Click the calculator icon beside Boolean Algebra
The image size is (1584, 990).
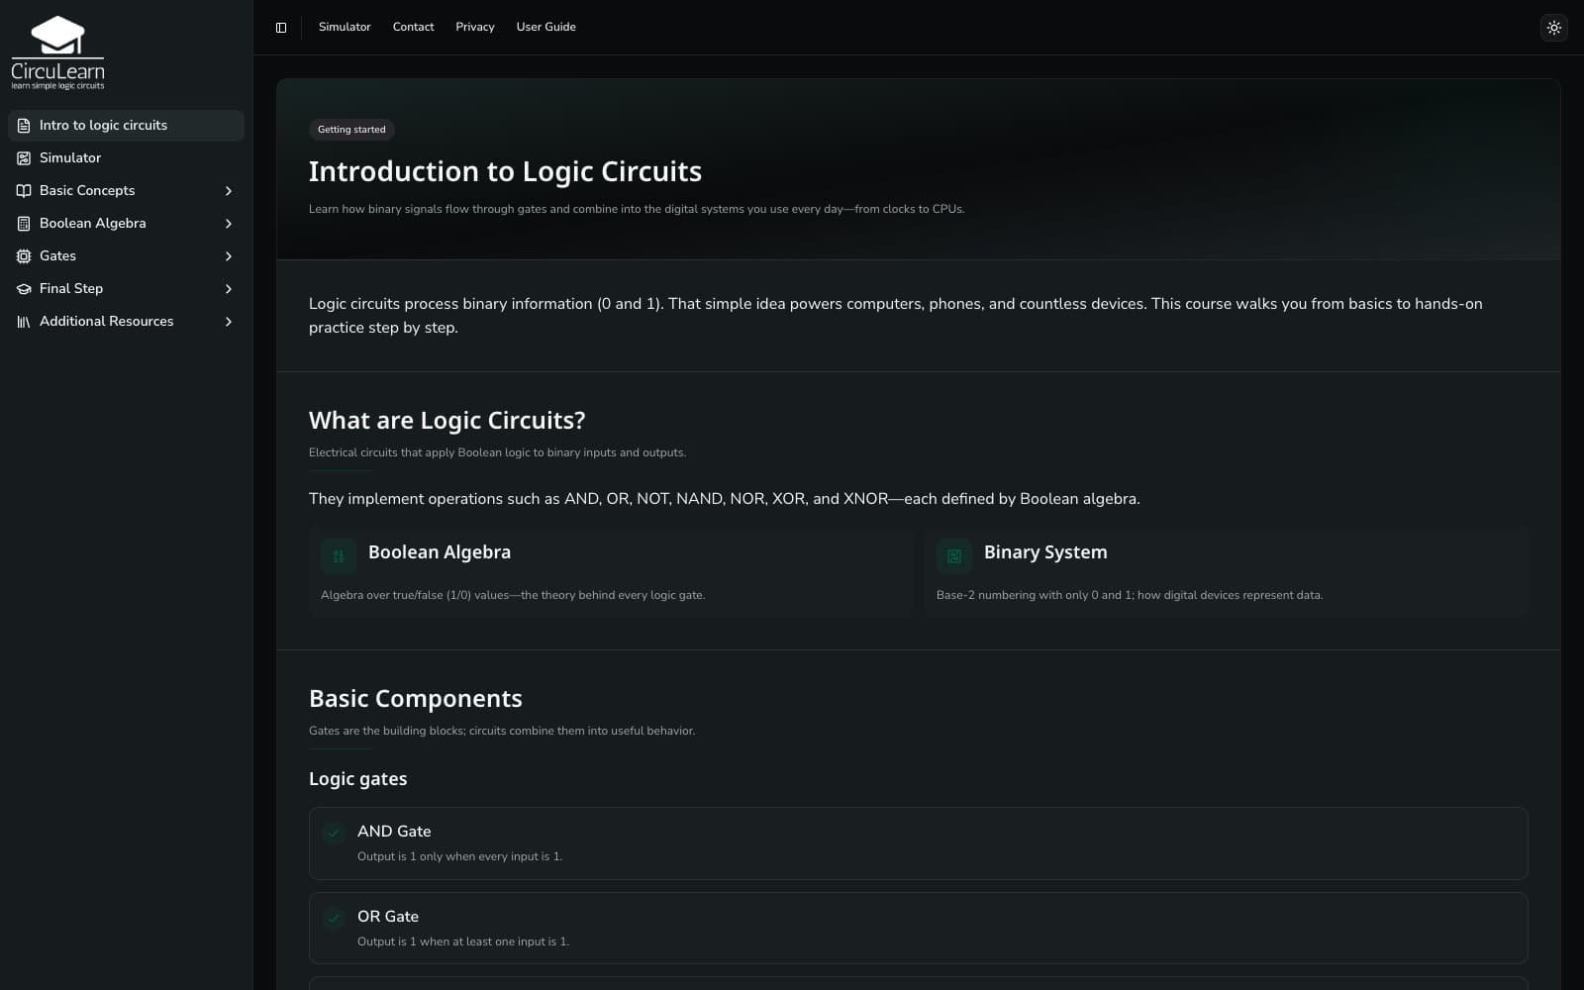pyautogui.click(x=24, y=224)
